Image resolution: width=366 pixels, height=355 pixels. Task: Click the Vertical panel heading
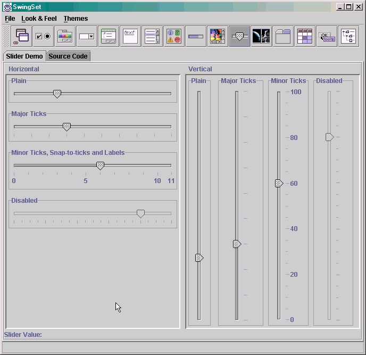200,69
